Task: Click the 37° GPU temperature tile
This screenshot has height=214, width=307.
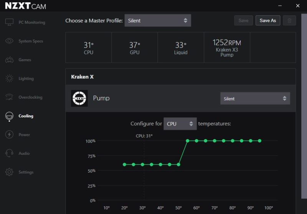Action: pos(135,48)
